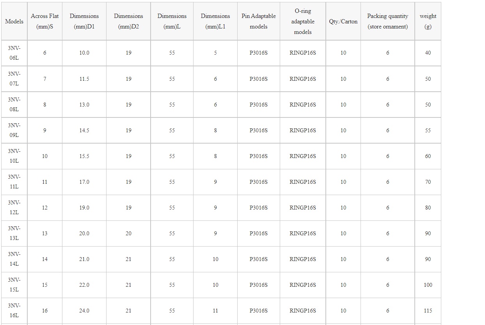Viewport: 485px width, 325px height.
Task: Click Qty./Carton 10 in 3NV-14L row
Action: click(x=343, y=259)
